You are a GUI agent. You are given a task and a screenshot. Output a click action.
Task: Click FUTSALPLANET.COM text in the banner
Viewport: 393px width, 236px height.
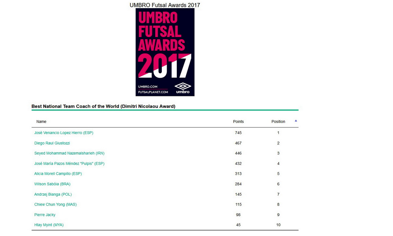pos(153,92)
